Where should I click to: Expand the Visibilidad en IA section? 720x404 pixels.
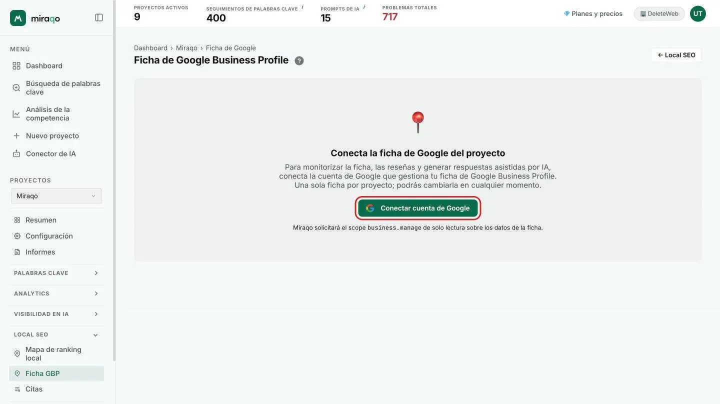[x=56, y=314]
